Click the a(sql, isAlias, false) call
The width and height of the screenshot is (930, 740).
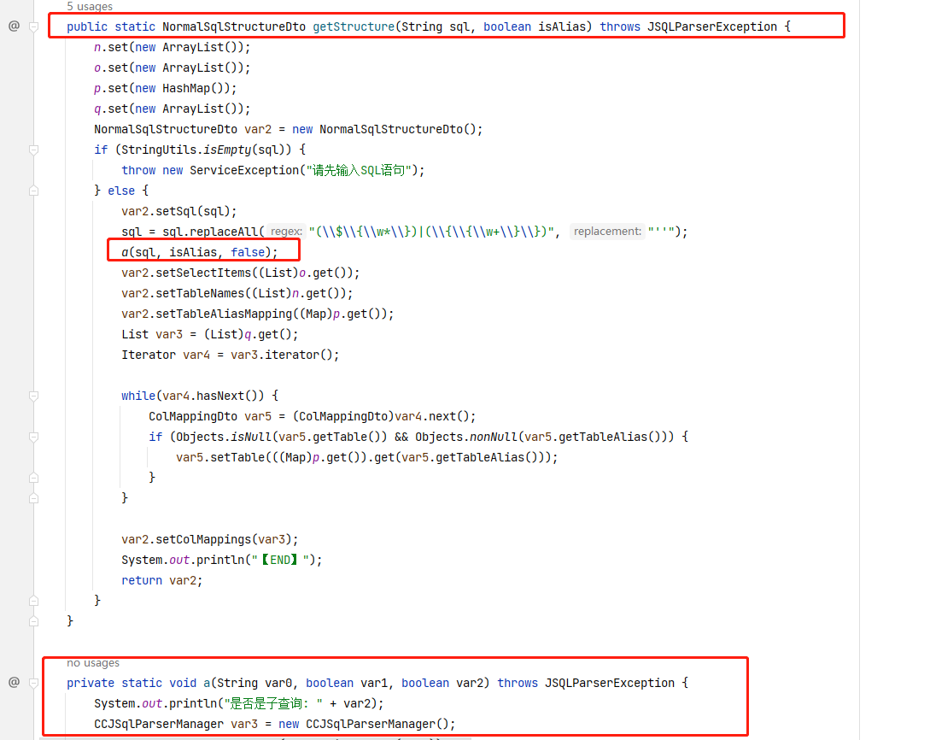pos(199,252)
